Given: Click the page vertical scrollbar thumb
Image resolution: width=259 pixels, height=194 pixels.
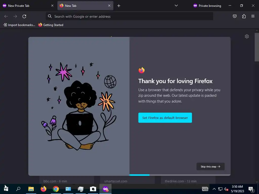Looking at the screenshot, I should point(257,47).
